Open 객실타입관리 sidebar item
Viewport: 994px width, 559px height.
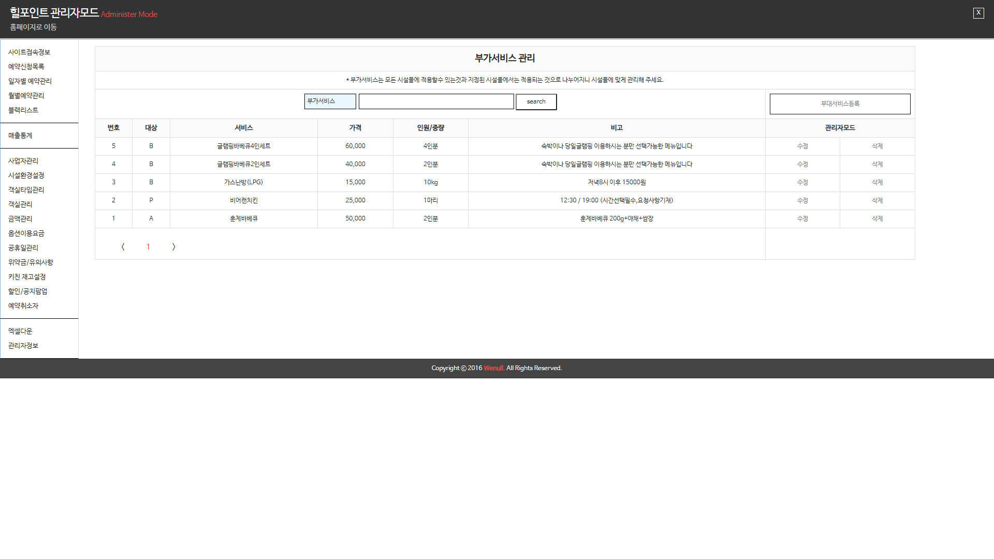click(x=26, y=190)
